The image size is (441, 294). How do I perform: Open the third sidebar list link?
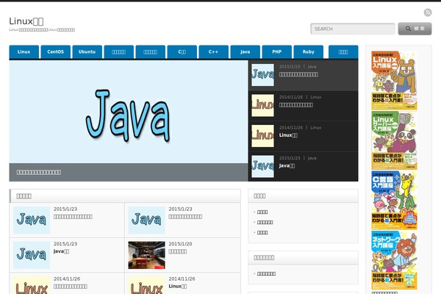coord(262,233)
